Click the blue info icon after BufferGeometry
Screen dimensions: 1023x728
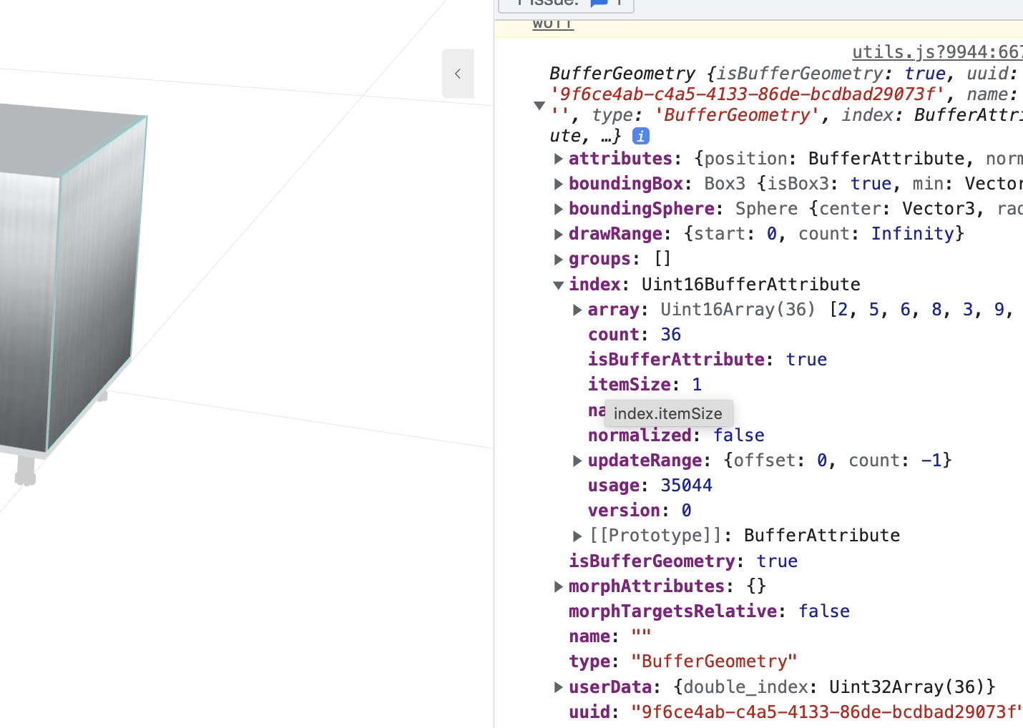point(640,136)
